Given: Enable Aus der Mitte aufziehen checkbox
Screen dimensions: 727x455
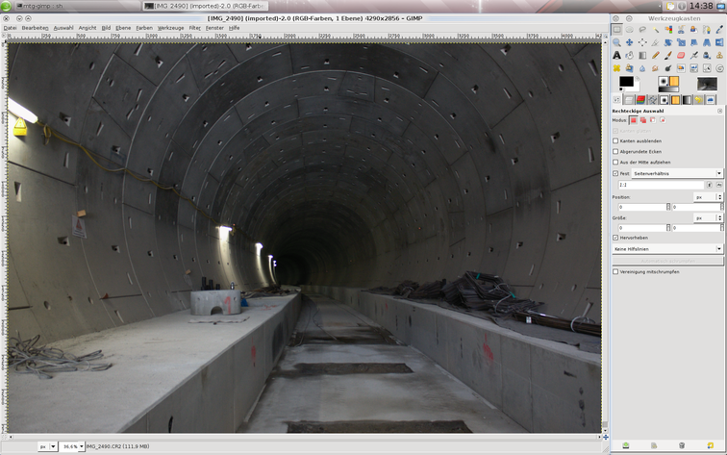Looking at the screenshot, I should click(x=615, y=162).
